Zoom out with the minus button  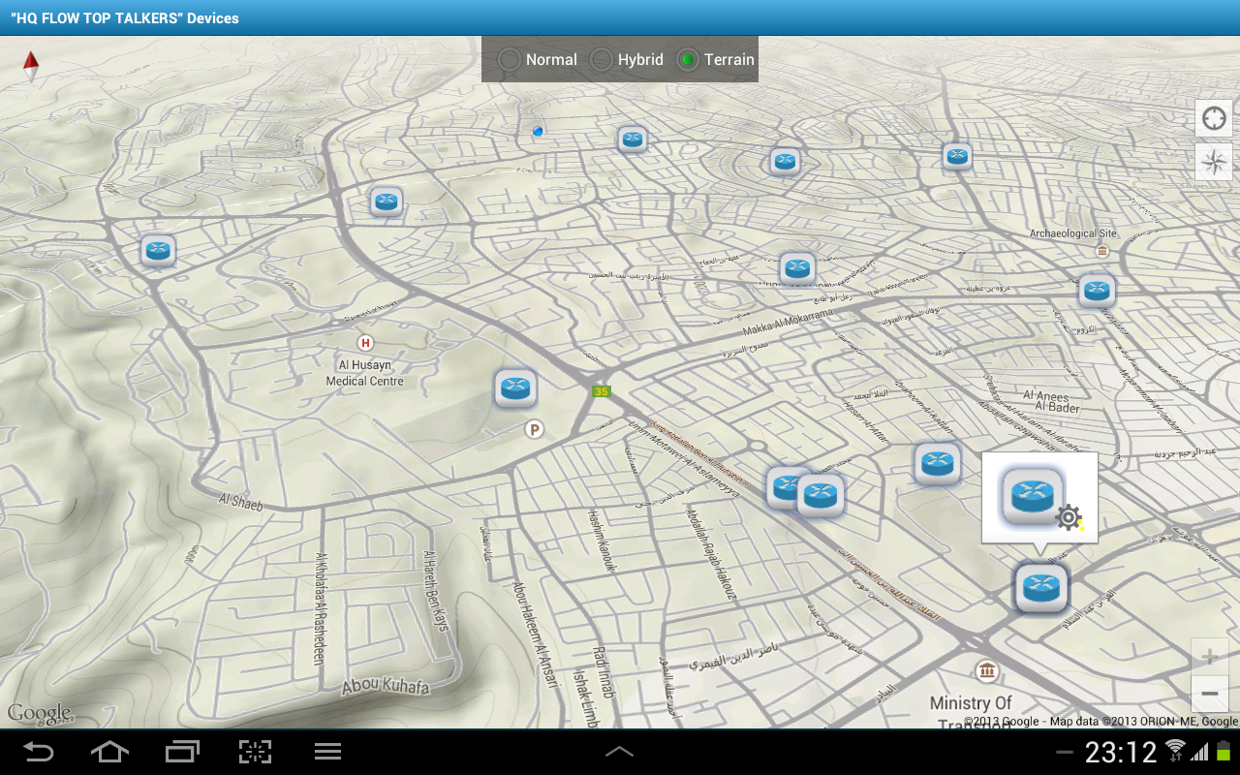coord(1209,694)
